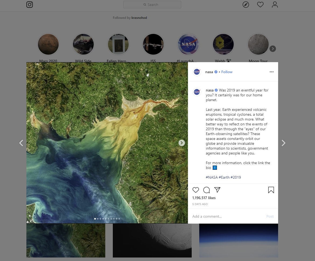Go to the previous post arrow
Screen dimensions: 315x261
21,143
